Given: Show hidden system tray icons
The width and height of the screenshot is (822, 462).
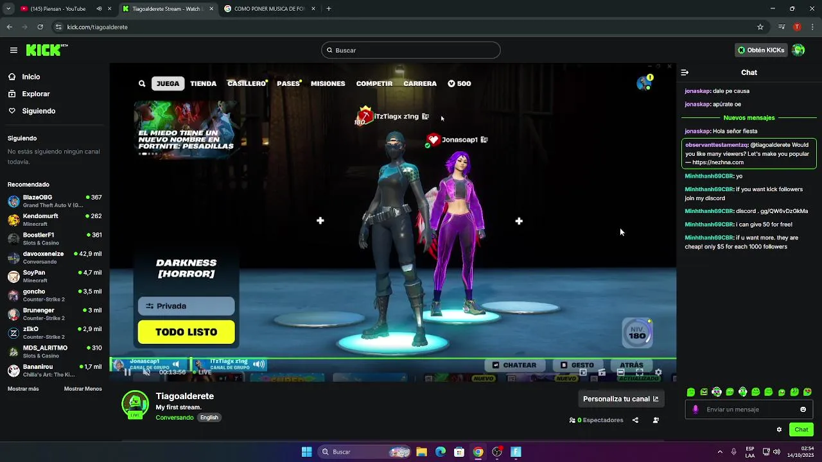Looking at the screenshot, I should [719, 452].
